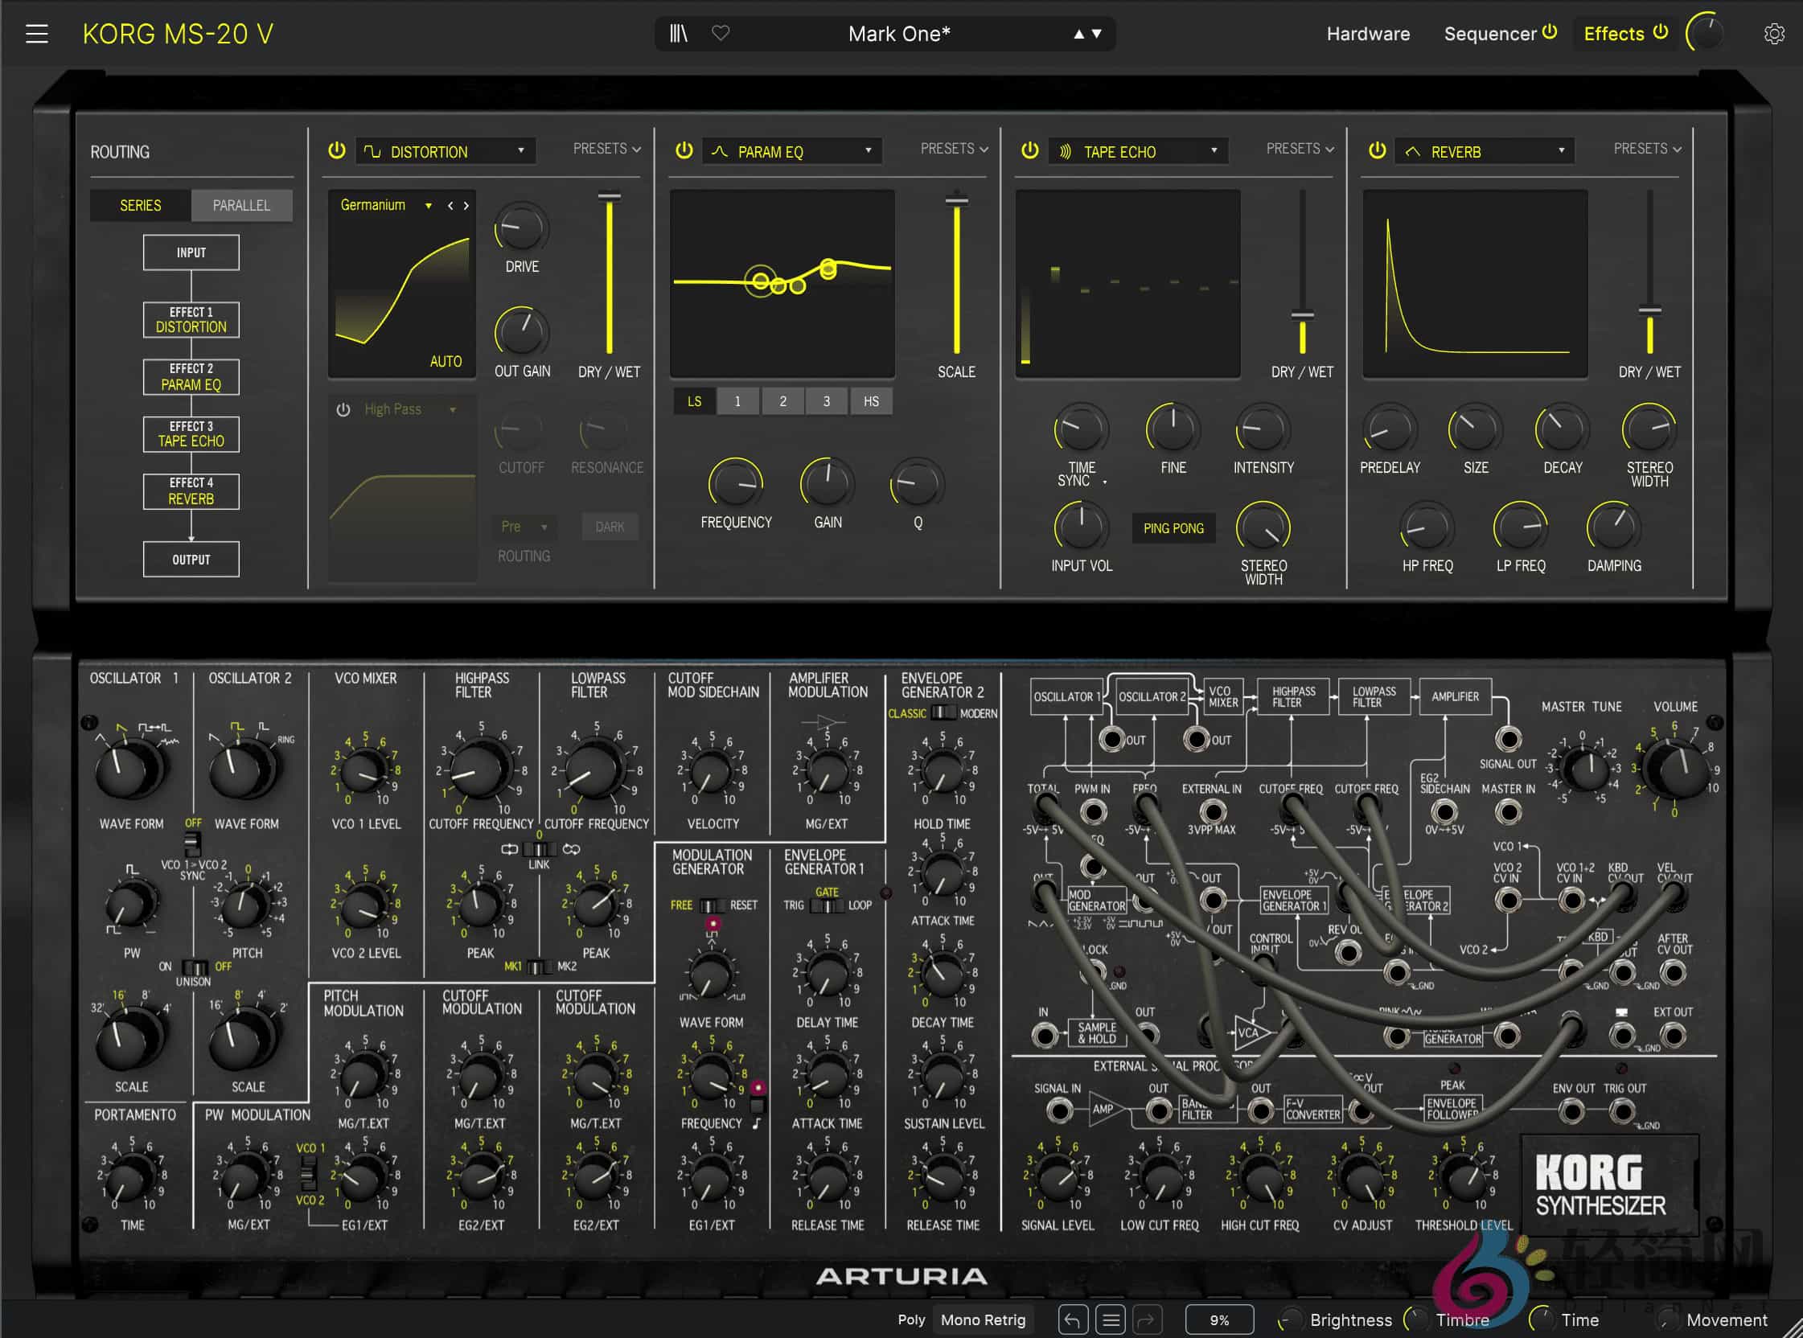Favorite the preset with heart icon
This screenshot has width=1803, height=1338.
click(x=720, y=34)
